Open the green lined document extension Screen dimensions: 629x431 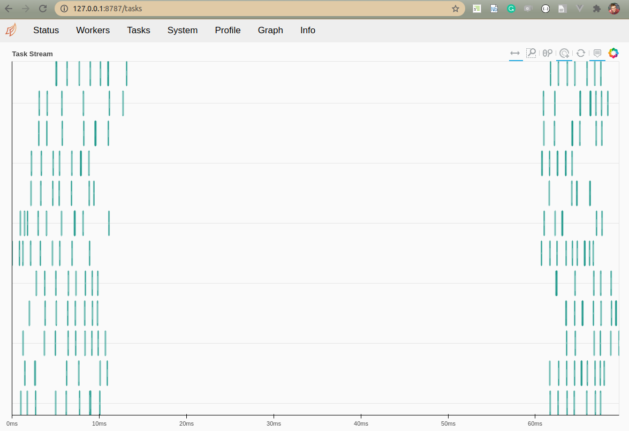tap(476, 9)
